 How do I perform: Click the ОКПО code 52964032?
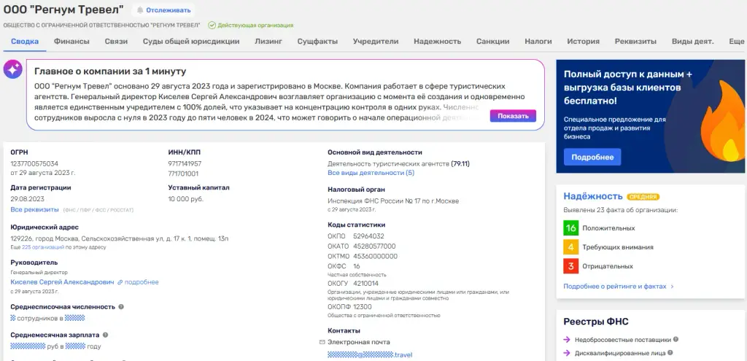pos(368,236)
